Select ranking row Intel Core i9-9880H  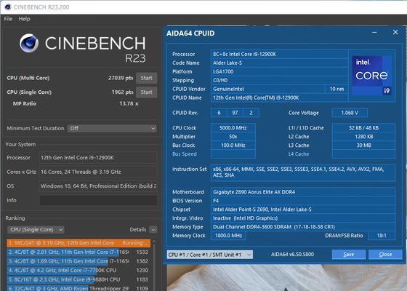tap(78, 279)
